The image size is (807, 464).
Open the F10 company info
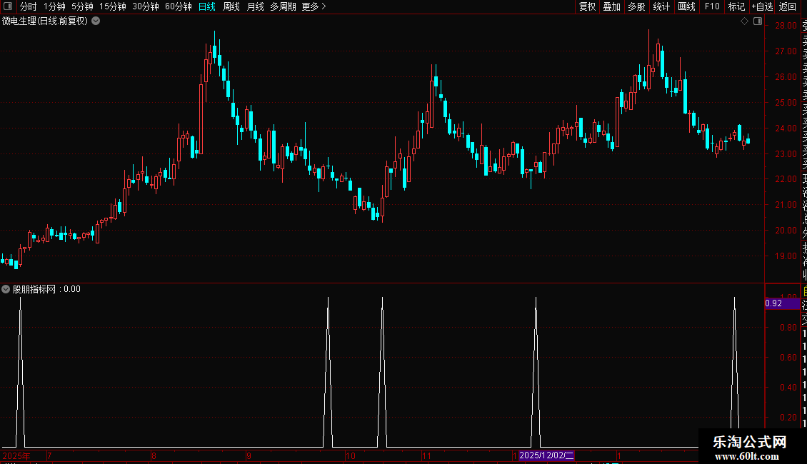coord(712,6)
